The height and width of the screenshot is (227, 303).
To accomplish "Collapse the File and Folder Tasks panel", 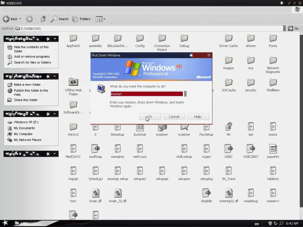I will pos(55,76).
